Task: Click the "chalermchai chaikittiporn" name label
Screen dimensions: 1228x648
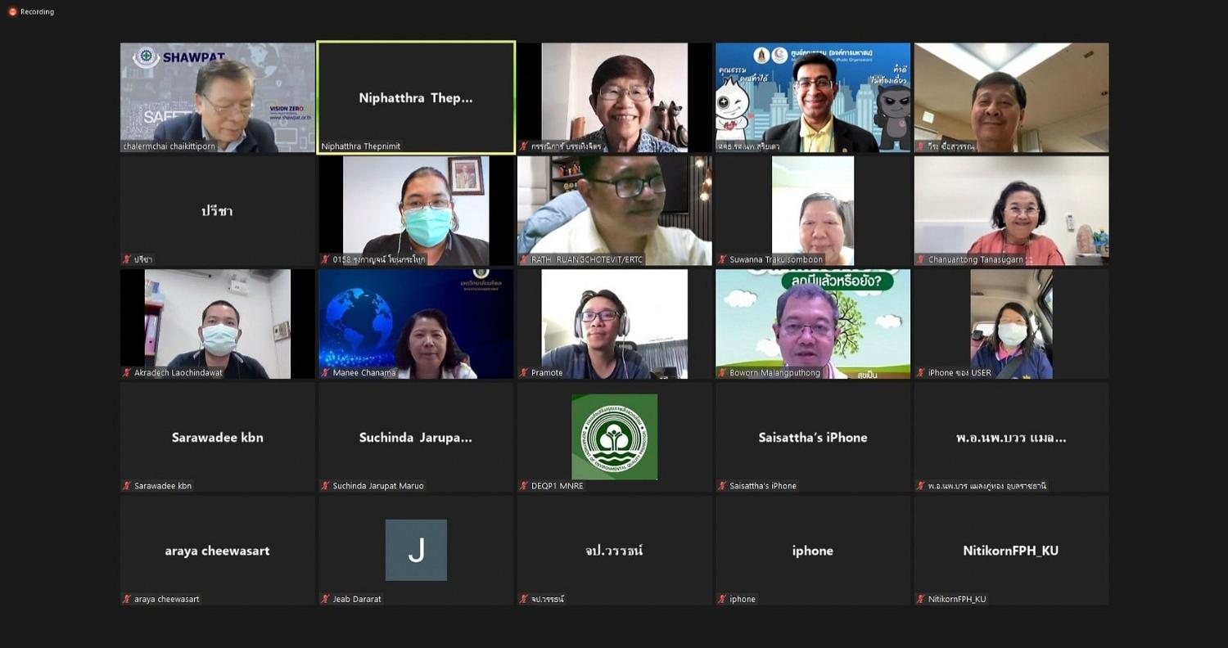Action: pos(169,146)
